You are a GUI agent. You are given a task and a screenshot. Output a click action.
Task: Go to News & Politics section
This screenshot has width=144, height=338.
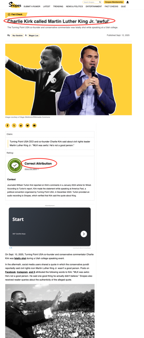point(74,7)
